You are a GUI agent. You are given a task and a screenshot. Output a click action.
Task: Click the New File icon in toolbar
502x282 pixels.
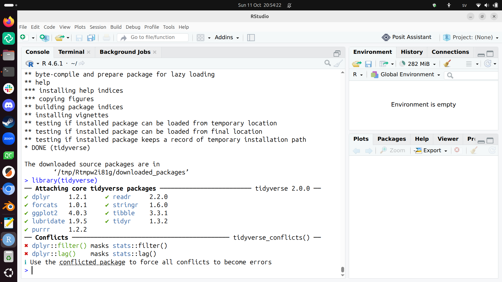point(23,37)
